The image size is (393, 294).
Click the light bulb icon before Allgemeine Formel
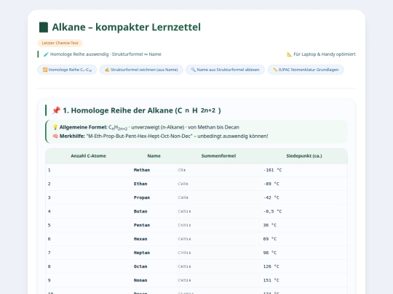55,127
